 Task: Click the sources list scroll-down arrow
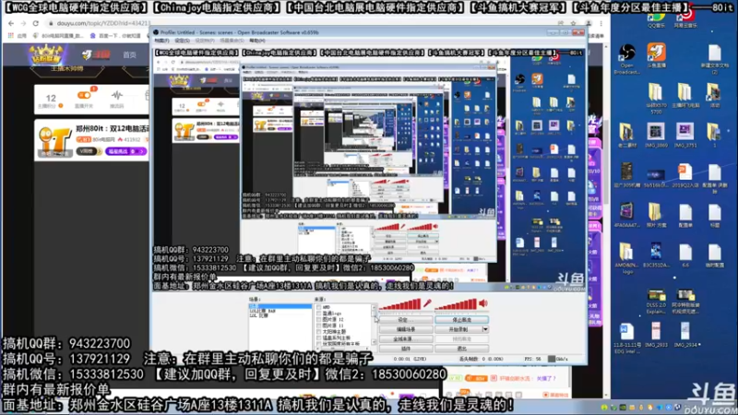[375, 342]
